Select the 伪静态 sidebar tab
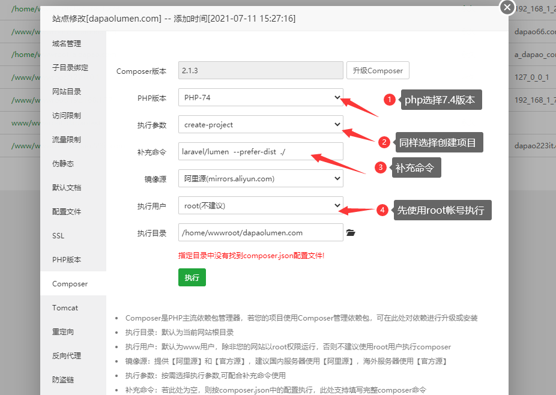 (73, 163)
